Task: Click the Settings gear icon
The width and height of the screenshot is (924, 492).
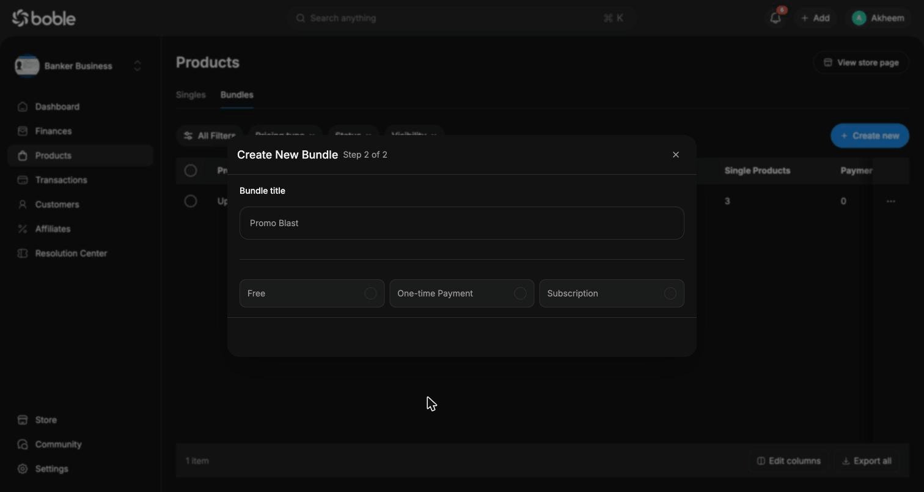Action: coord(23,469)
